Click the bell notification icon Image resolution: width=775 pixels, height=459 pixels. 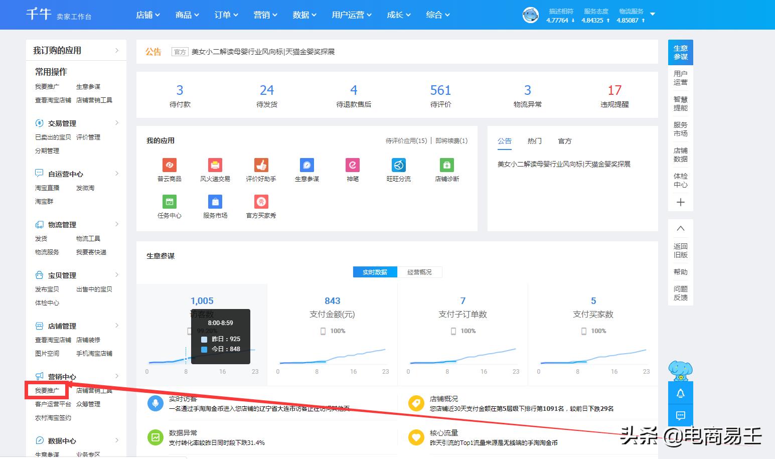click(x=680, y=393)
